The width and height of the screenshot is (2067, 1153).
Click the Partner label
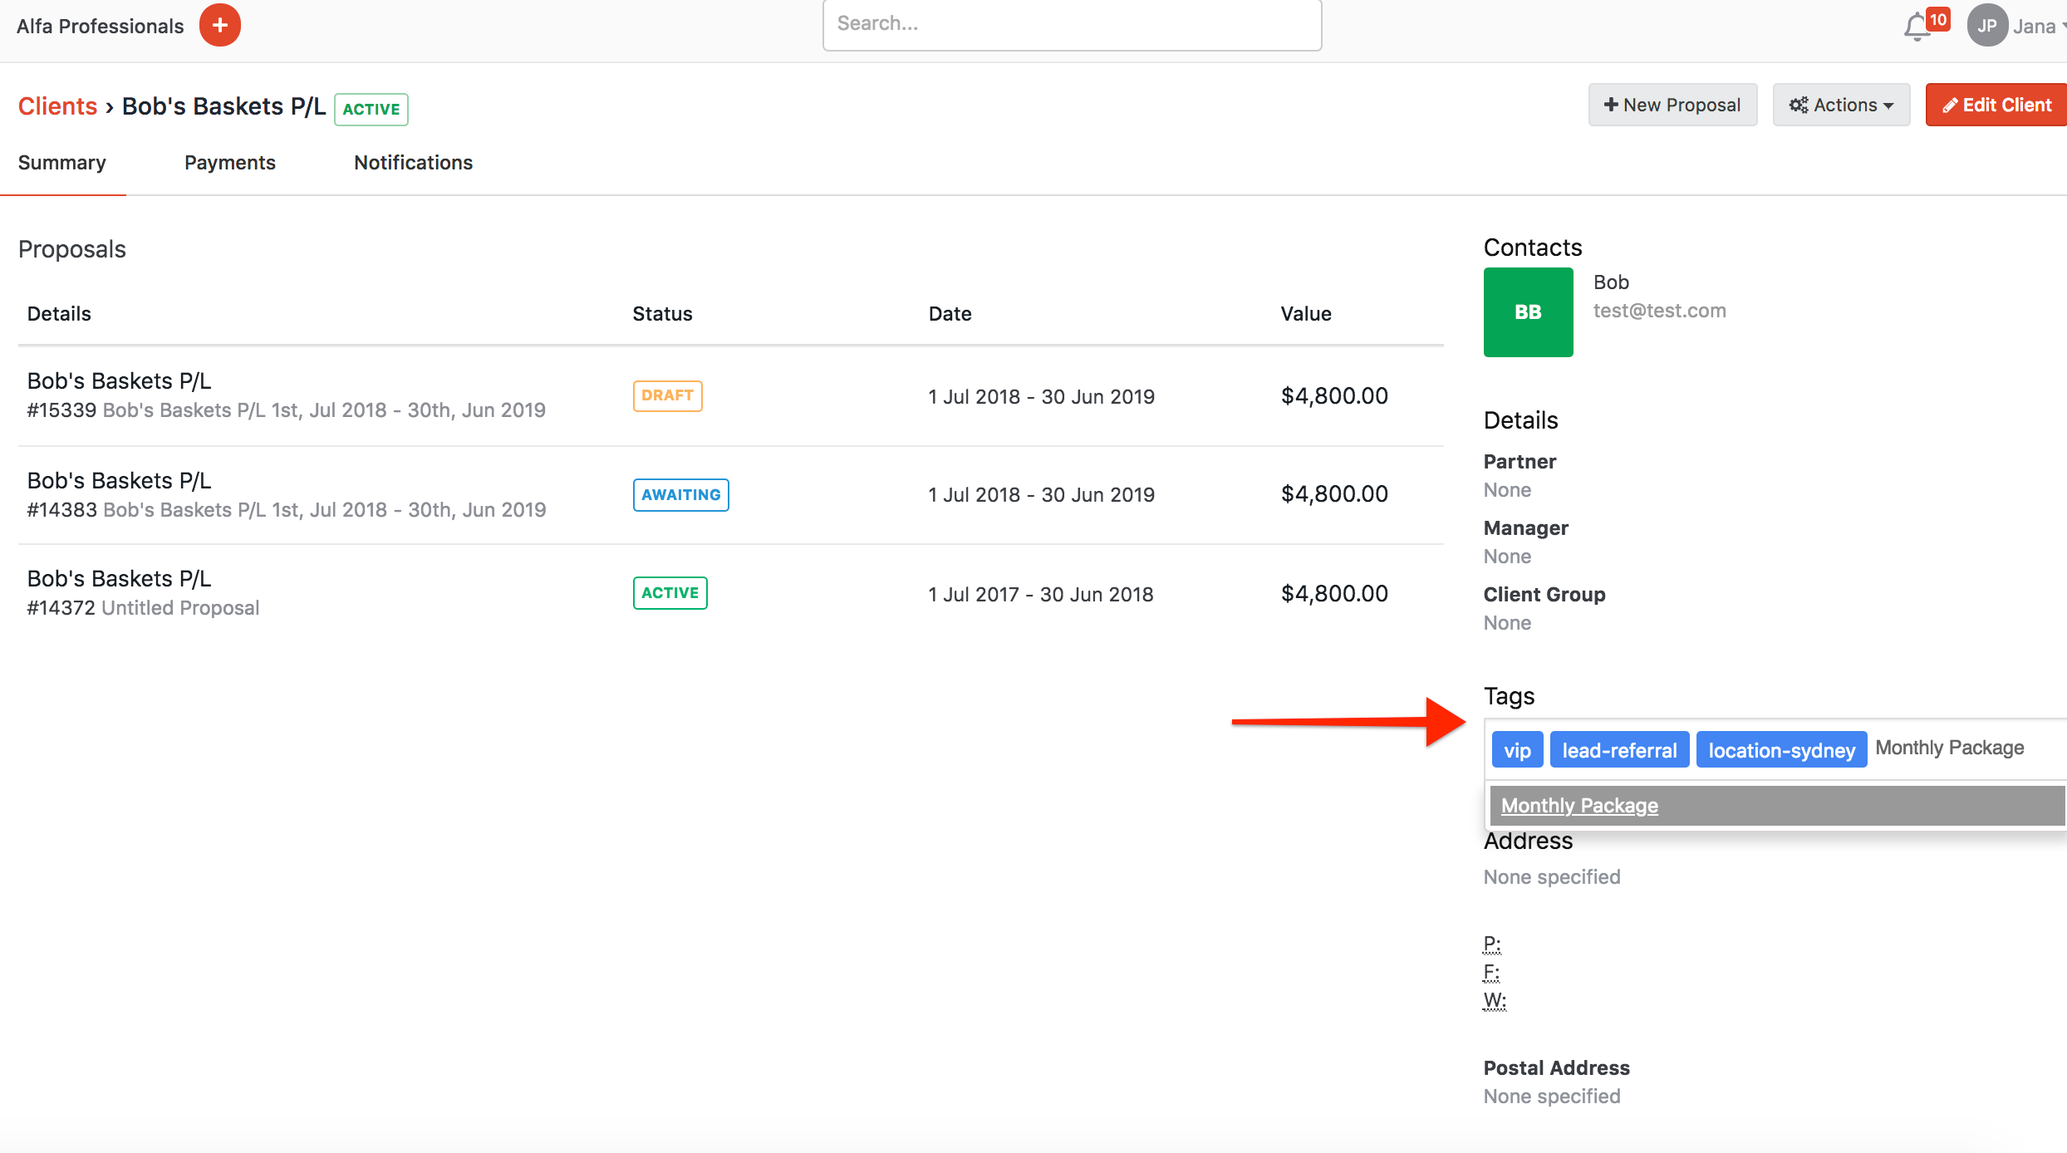[x=1520, y=462]
